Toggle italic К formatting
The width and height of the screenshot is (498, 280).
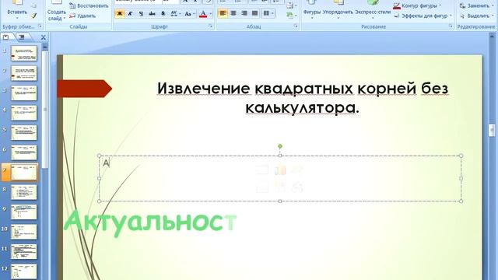pyautogui.click(x=130, y=14)
